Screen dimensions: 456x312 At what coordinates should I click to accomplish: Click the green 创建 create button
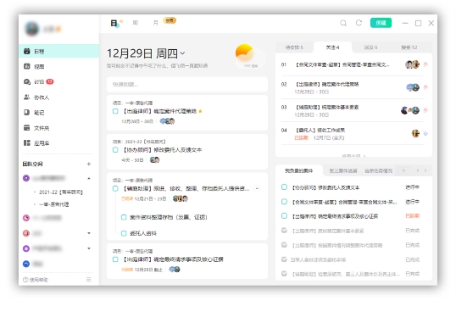(x=381, y=23)
